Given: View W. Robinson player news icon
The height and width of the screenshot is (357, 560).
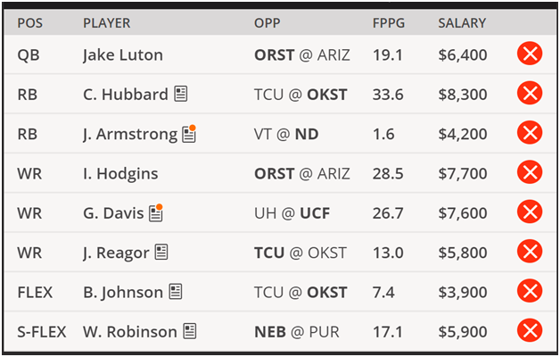Looking at the screenshot, I should [x=189, y=331].
